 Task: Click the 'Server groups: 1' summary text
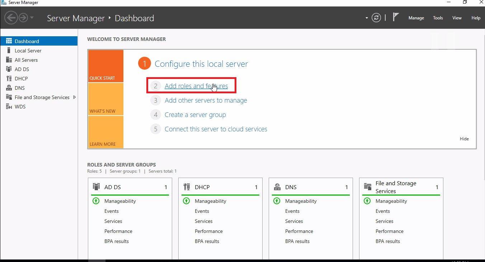tap(125, 171)
